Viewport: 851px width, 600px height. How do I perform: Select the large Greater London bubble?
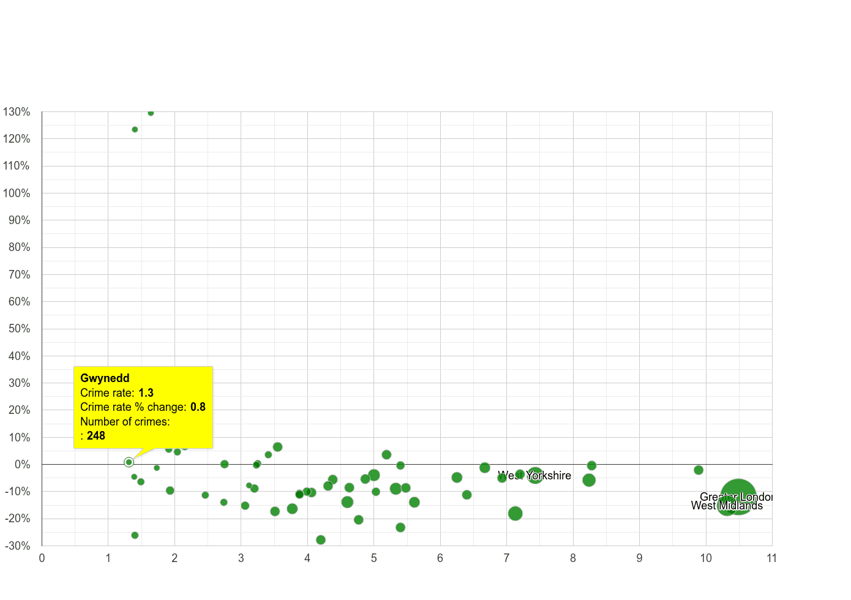pyautogui.click(x=738, y=497)
